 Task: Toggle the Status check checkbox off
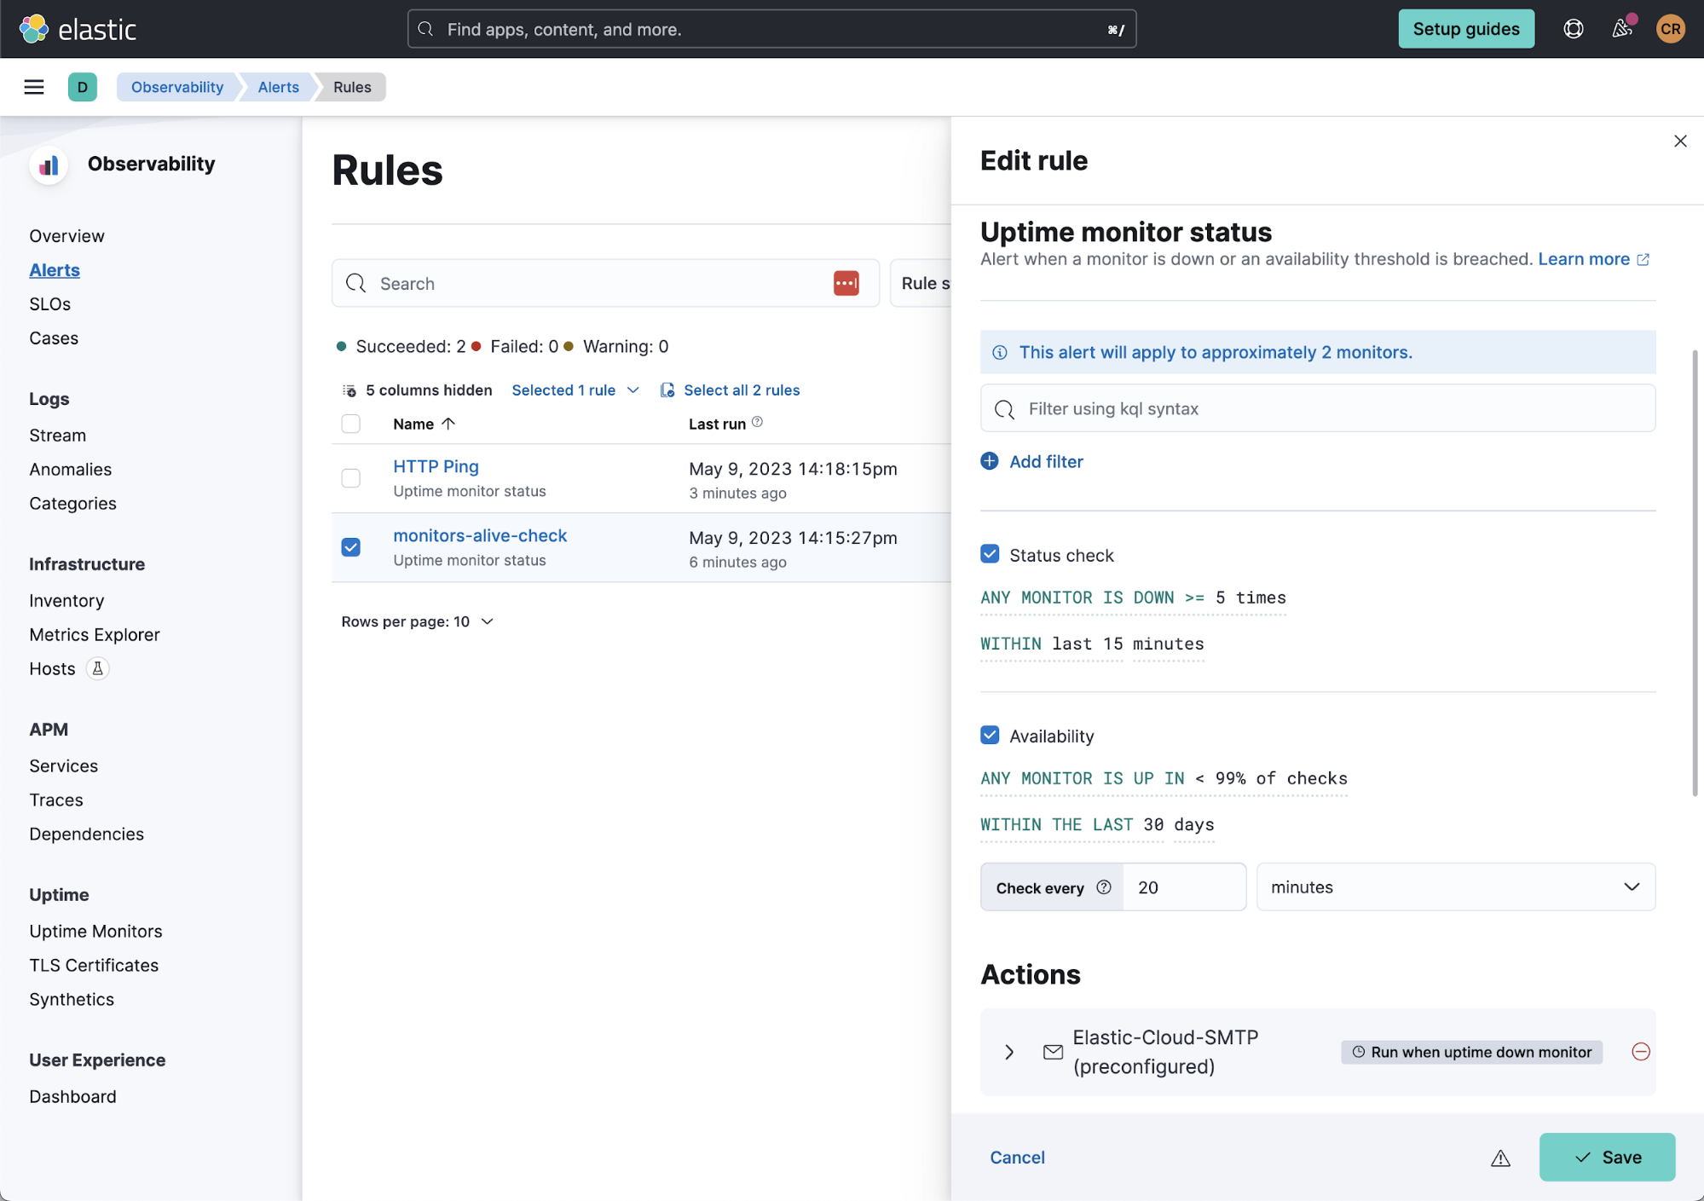[x=989, y=555]
